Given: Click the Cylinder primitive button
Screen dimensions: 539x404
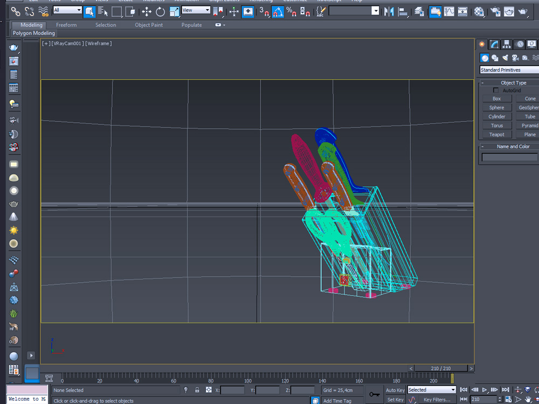Looking at the screenshot, I should point(497,116).
